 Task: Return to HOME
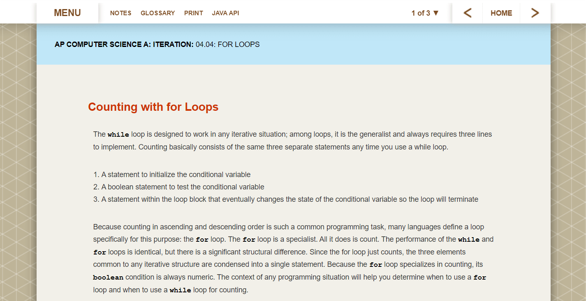501,13
